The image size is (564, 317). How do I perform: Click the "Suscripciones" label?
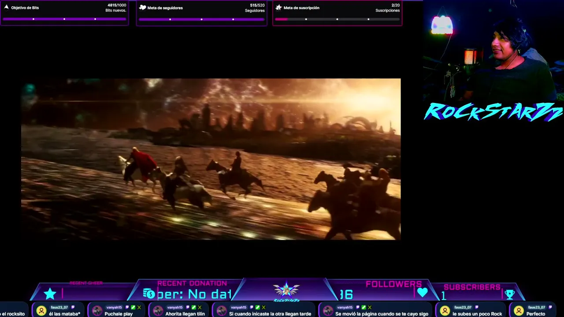tap(388, 11)
